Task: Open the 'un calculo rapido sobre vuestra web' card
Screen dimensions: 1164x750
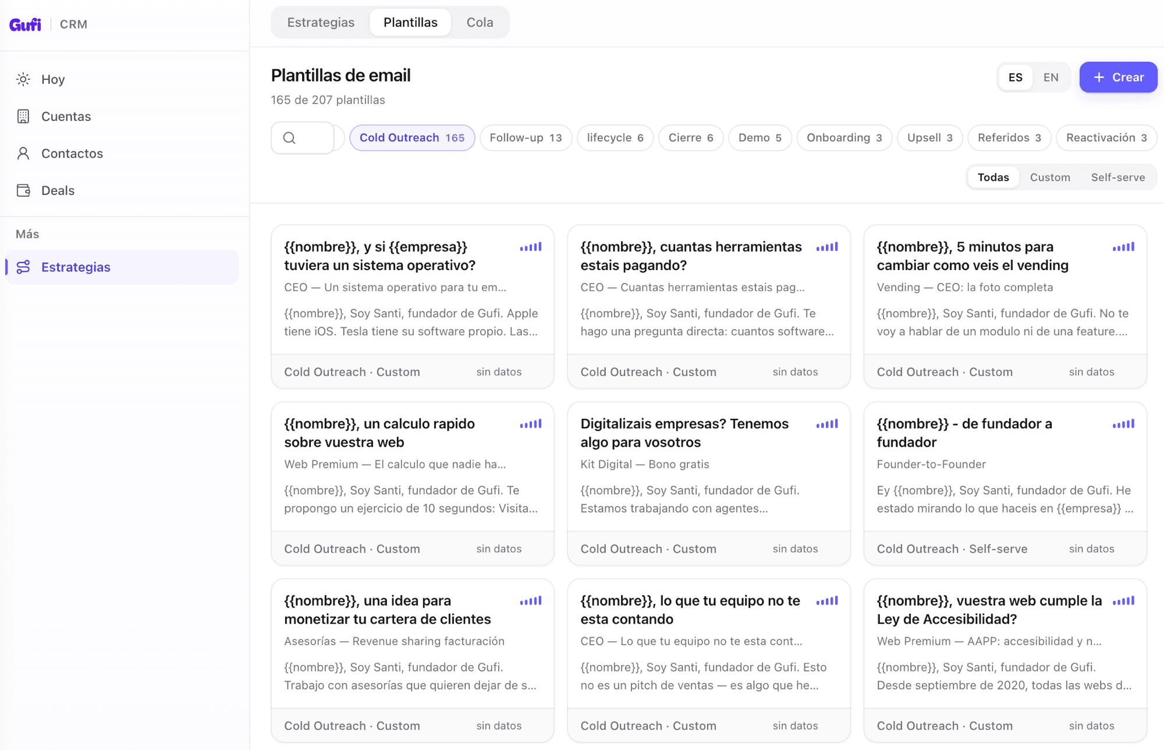Action: [x=413, y=484]
